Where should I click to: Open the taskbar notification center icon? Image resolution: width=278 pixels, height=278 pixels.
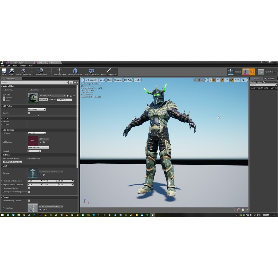coord(273,215)
